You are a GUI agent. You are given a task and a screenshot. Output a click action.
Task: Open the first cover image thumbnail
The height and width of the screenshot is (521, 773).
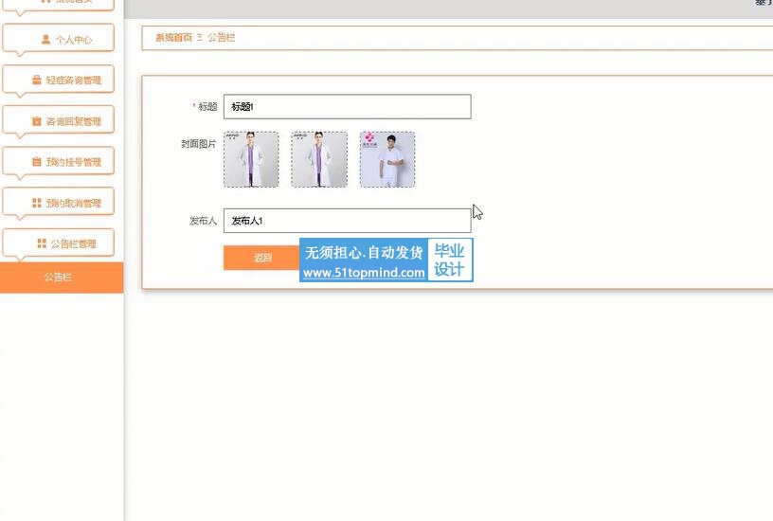[x=251, y=159]
